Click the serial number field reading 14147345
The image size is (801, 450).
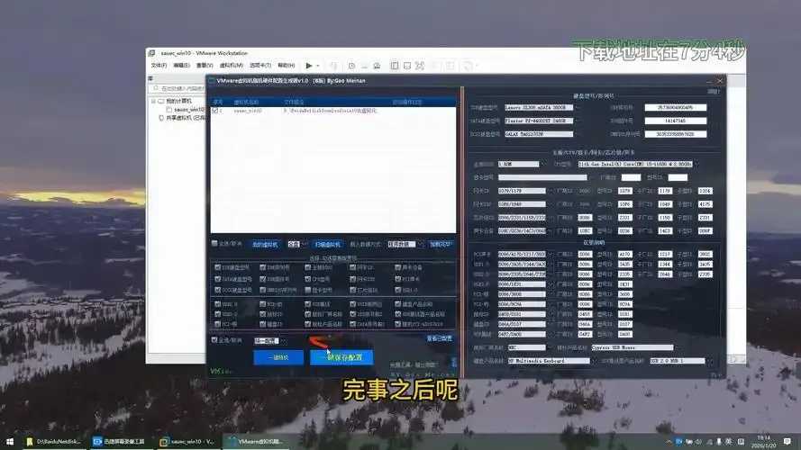pyautogui.click(x=676, y=121)
